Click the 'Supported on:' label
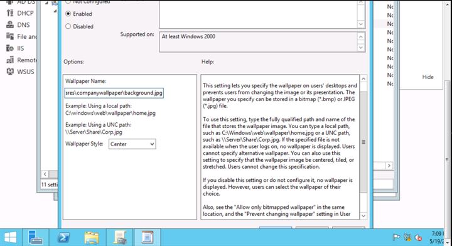Viewport: 452px width, 246px height. click(137, 34)
